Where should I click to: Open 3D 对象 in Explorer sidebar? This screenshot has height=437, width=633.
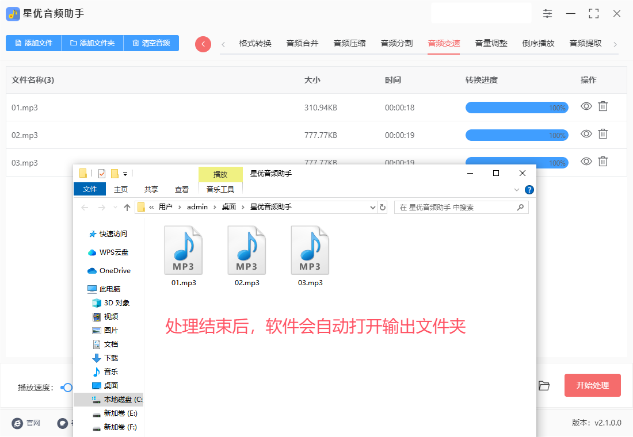coord(111,302)
